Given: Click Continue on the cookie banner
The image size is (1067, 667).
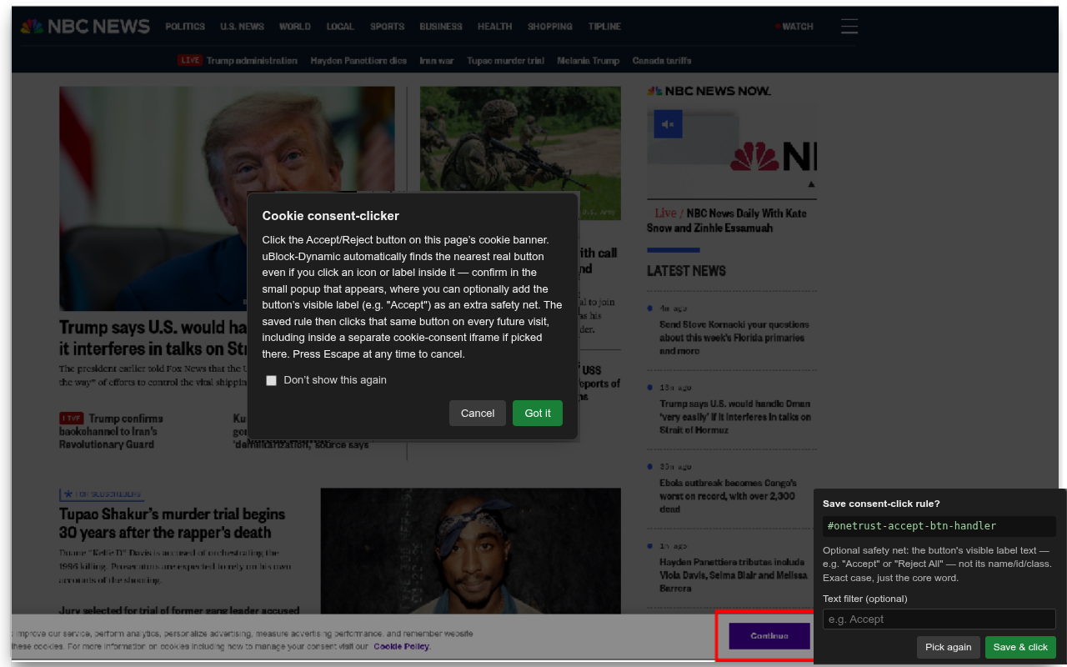Looking at the screenshot, I should click(769, 636).
